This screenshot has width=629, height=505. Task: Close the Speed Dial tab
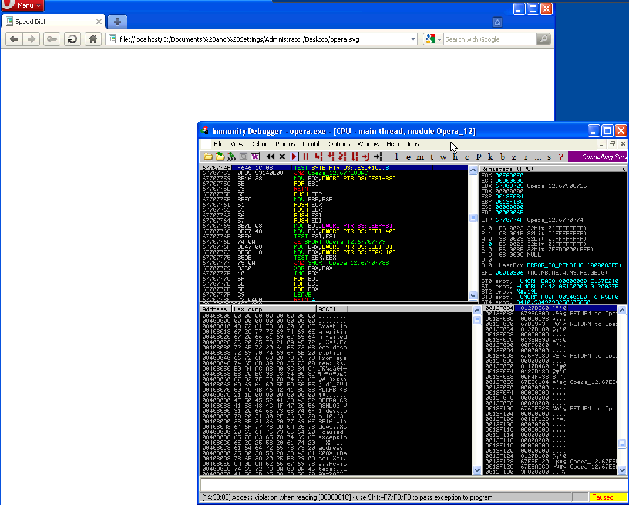99,22
